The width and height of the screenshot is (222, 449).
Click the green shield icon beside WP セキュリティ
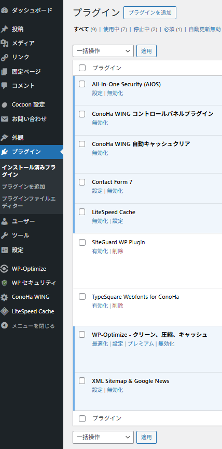(4, 283)
